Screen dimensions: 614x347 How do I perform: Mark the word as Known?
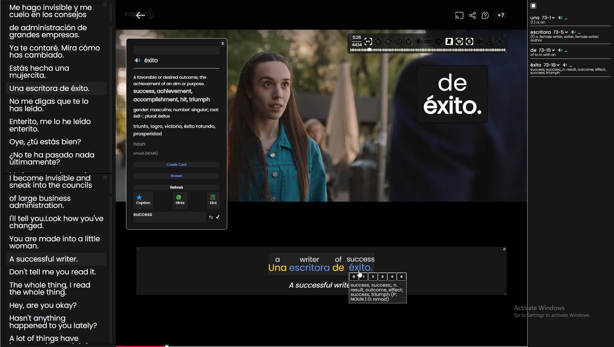[x=176, y=176]
